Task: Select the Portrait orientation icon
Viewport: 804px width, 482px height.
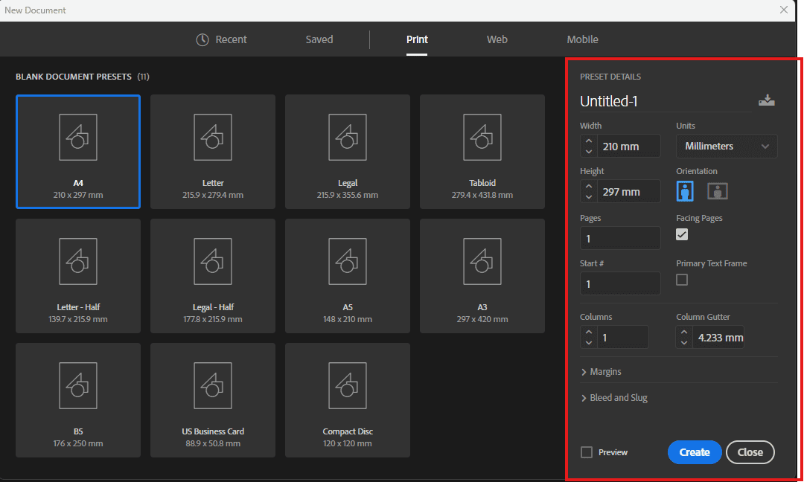Action: (684, 191)
